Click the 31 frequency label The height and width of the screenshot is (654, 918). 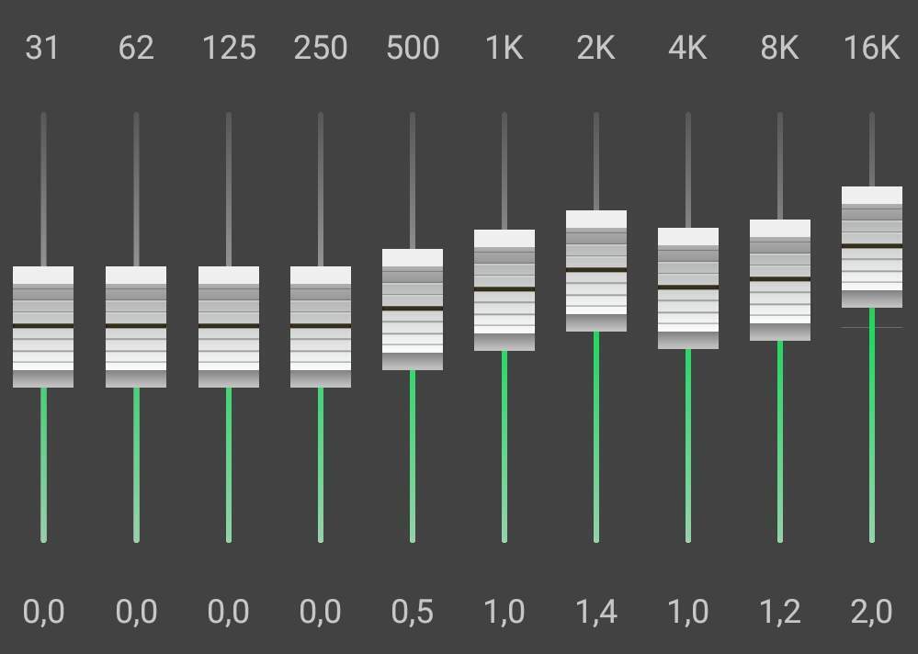42,48
